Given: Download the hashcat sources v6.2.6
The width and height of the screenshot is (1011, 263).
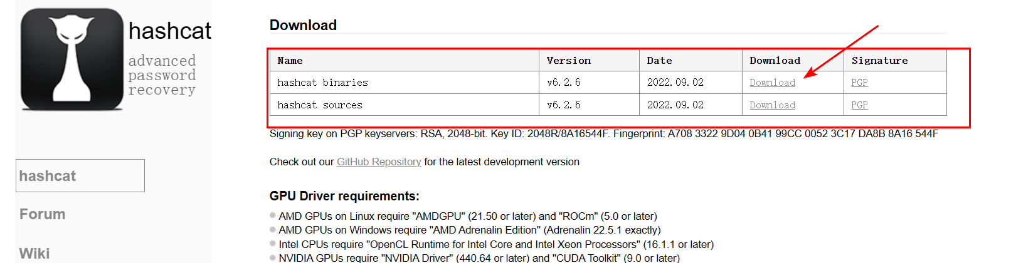Looking at the screenshot, I should pyautogui.click(x=772, y=105).
